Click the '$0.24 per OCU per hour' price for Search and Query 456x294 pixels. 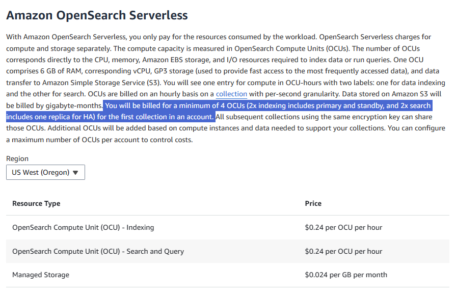pos(343,251)
